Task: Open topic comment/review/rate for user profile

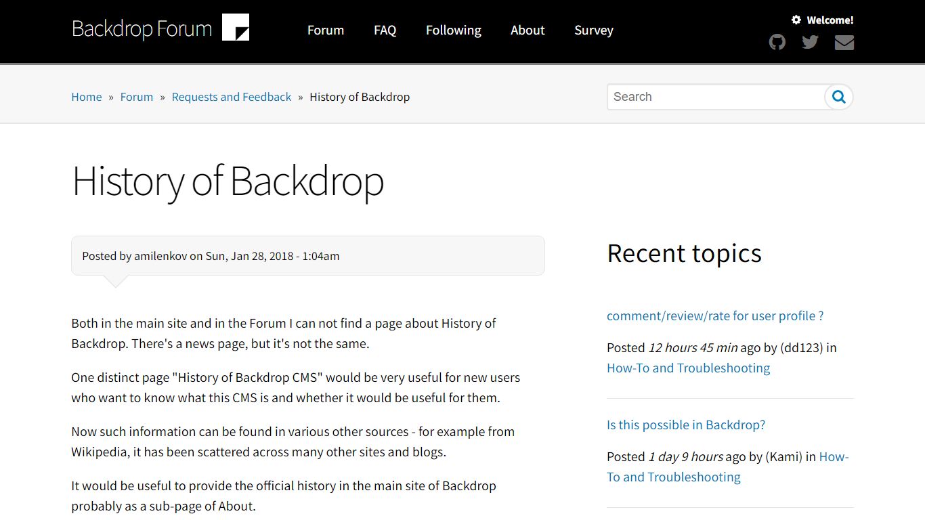Action: coord(715,316)
